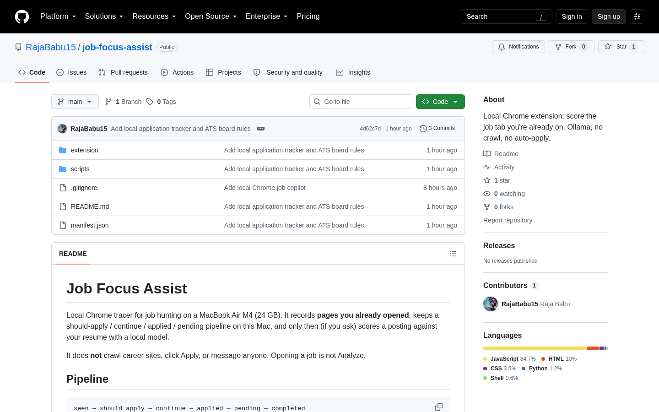659x412 pixels.
Task: Click the branch icon next to 1 Branch
Action: (x=108, y=102)
